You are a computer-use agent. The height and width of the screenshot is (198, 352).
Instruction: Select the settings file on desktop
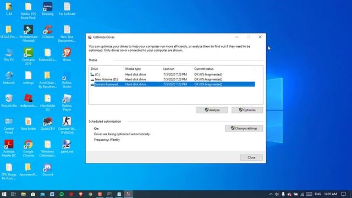pyautogui.click(x=28, y=78)
